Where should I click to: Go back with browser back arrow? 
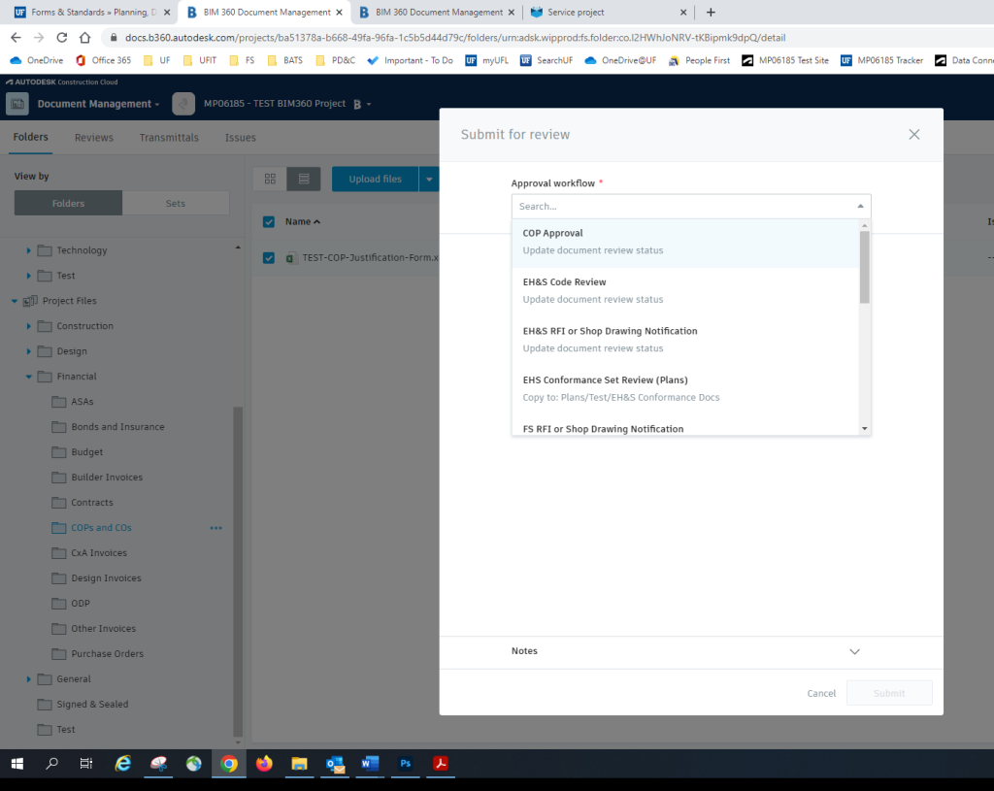(x=17, y=38)
